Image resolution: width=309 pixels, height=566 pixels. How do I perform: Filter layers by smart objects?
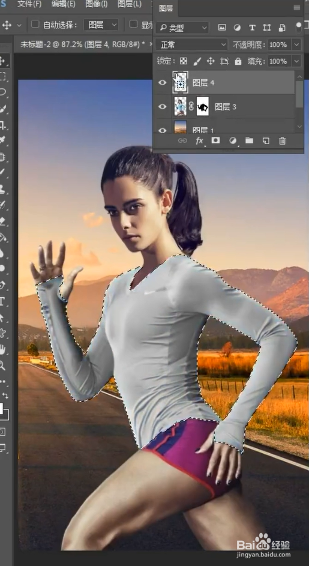coord(282,28)
